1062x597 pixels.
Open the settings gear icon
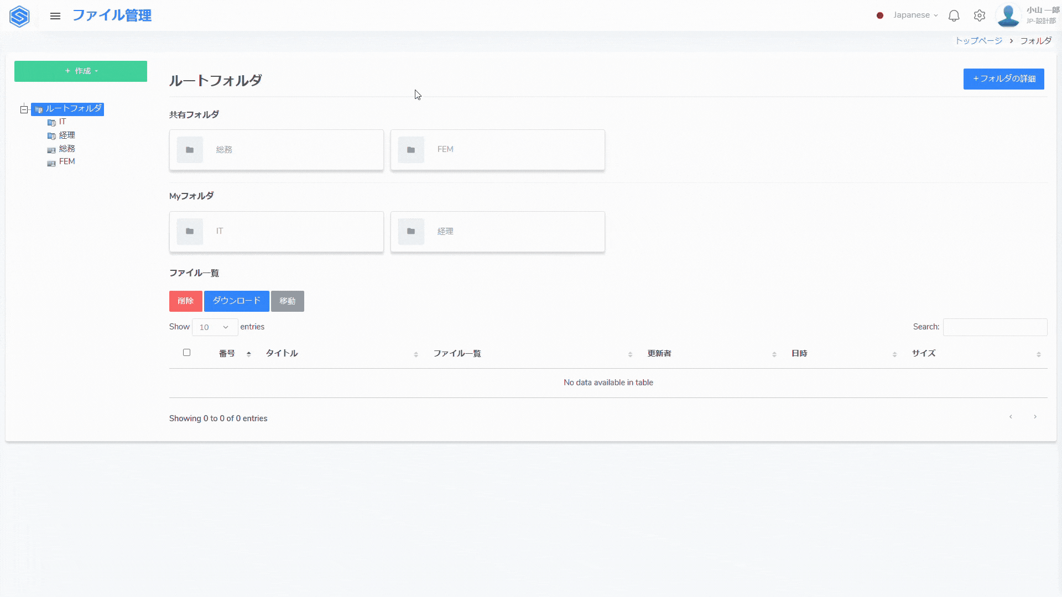coord(980,16)
